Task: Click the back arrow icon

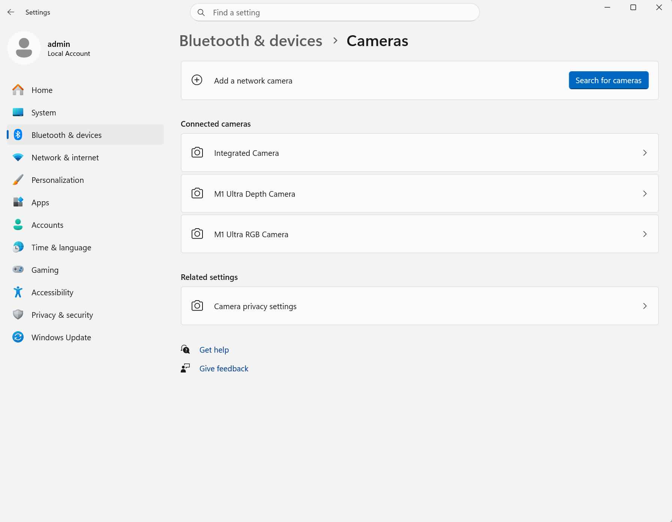Action: tap(11, 12)
